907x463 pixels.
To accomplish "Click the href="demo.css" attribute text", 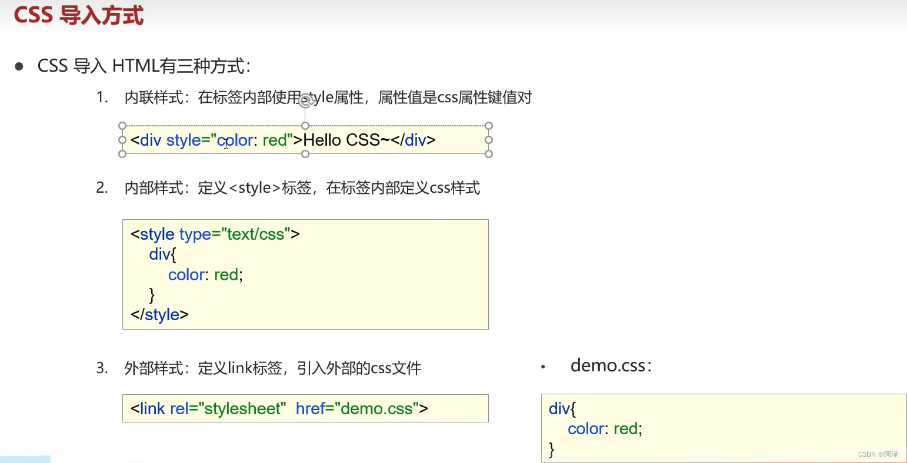I will [358, 408].
